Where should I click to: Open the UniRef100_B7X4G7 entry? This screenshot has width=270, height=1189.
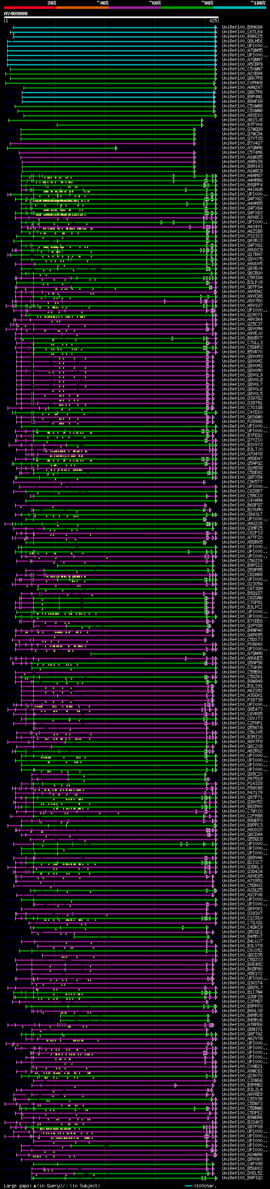[242, 143]
